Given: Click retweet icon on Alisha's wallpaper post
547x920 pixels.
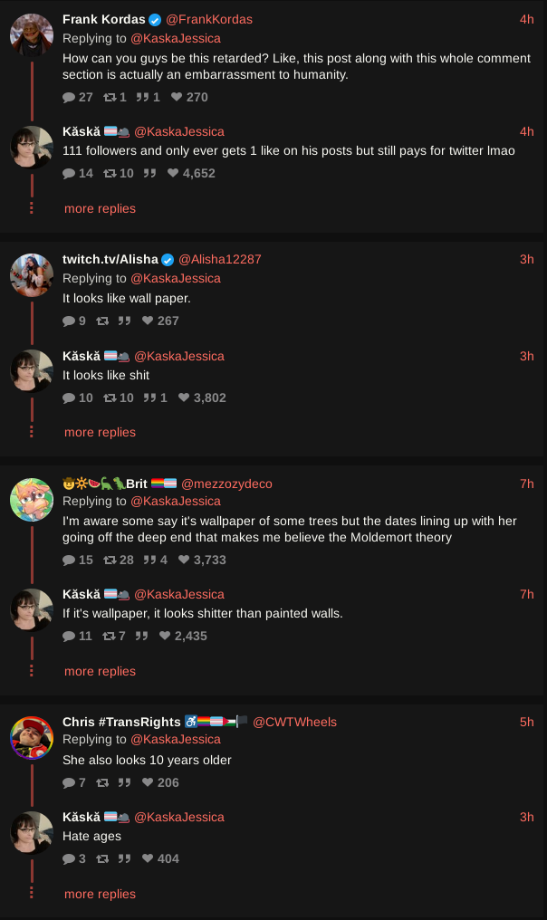Looking at the screenshot, I should pos(102,321).
